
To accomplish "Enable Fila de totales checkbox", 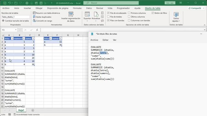I will 108,17.
